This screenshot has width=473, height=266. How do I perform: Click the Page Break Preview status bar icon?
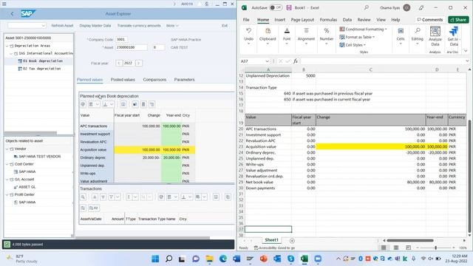(x=408, y=248)
